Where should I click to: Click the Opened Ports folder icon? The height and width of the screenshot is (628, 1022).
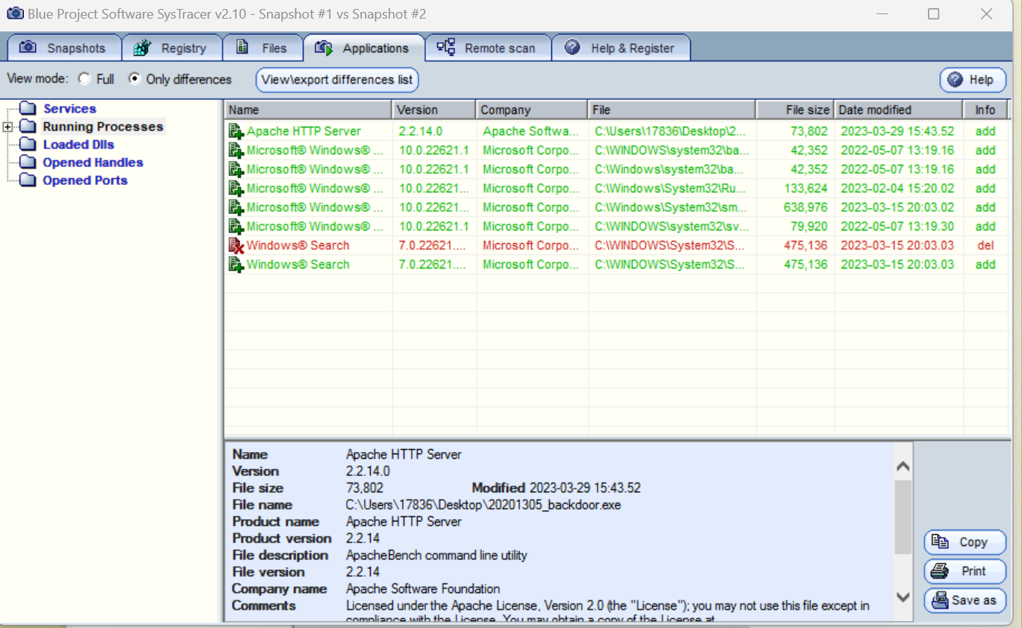[28, 180]
